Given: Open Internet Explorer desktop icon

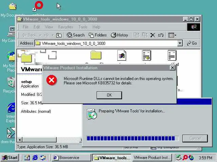Looking at the screenshot, I should click(x=11, y=107).
